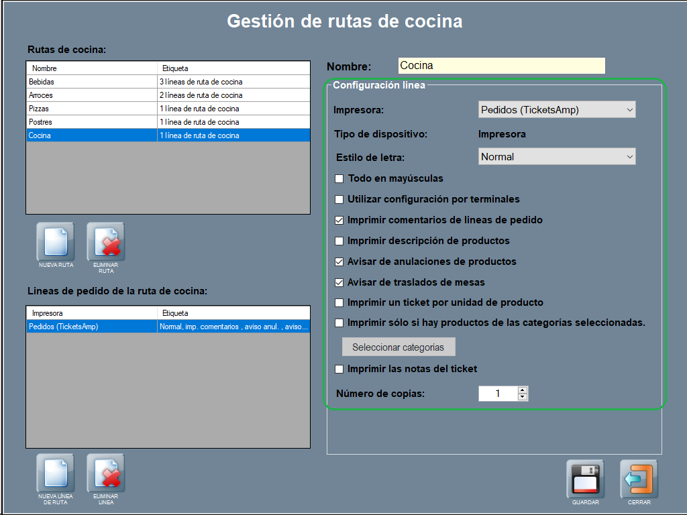The width and height of the screenshot is (687, 515).
Task: Click the Nueva Línea de Ruta icon
Action: click(x=56, y=473)
